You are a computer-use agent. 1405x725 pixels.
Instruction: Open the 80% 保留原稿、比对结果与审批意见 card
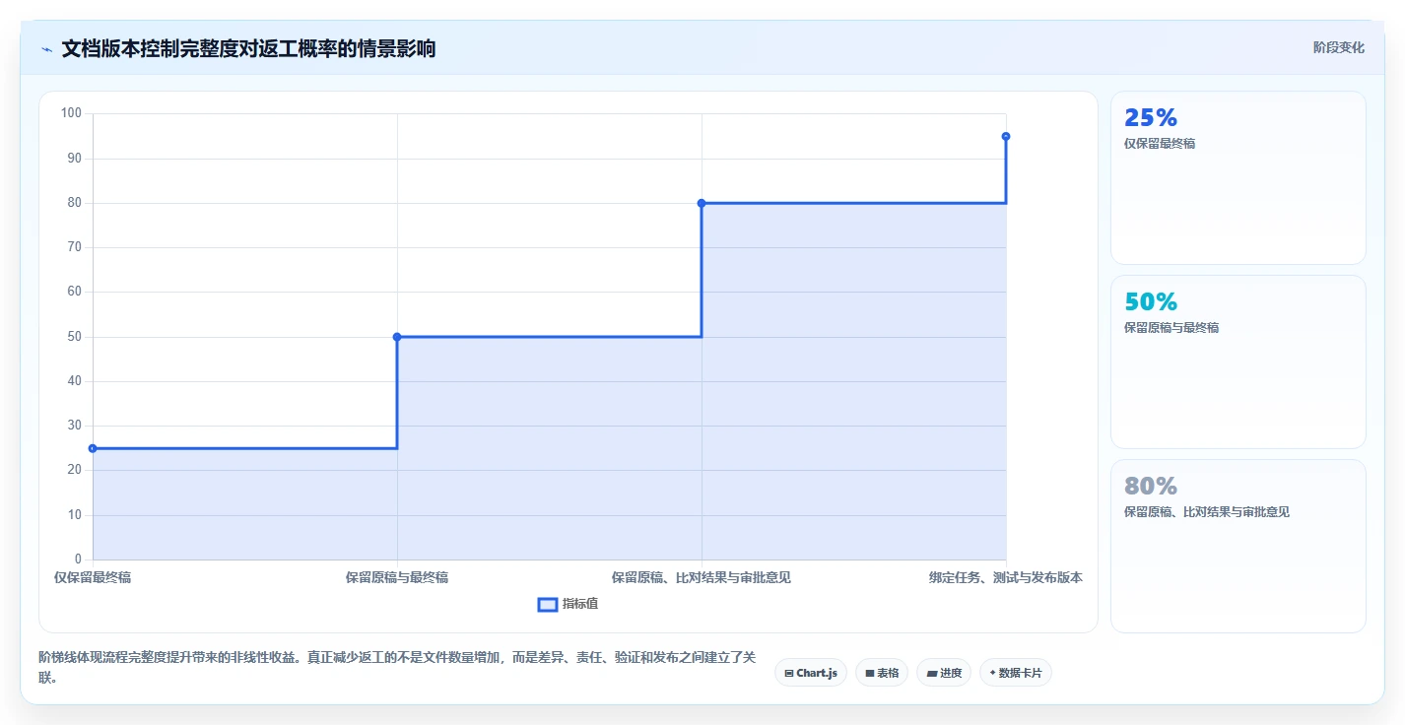coord(1238,547)
